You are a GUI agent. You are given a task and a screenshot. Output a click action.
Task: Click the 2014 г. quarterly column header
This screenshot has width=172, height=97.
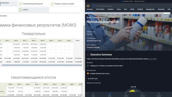34,41
